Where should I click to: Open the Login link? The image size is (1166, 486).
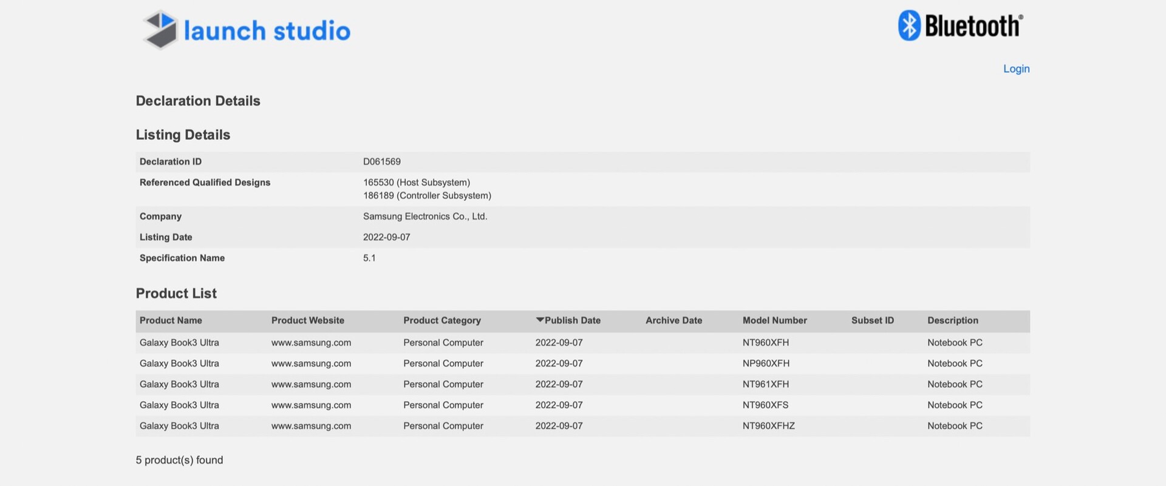tap(1016, 69)
